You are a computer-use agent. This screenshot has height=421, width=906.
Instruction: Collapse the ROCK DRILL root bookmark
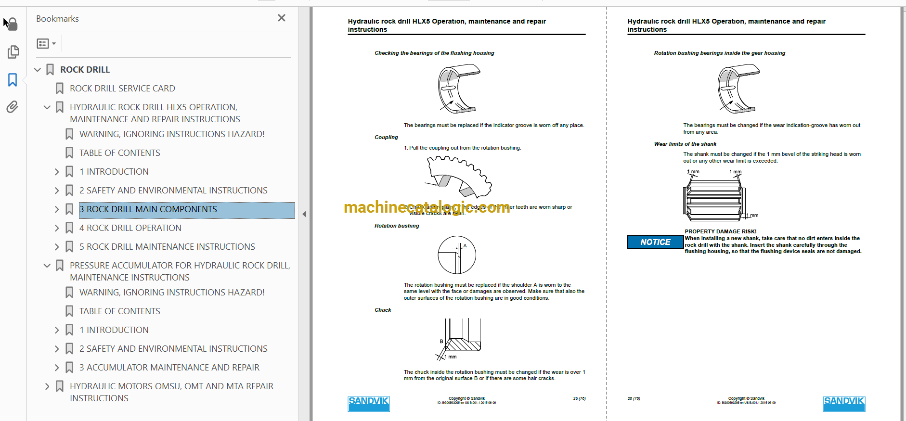point(38,70)
